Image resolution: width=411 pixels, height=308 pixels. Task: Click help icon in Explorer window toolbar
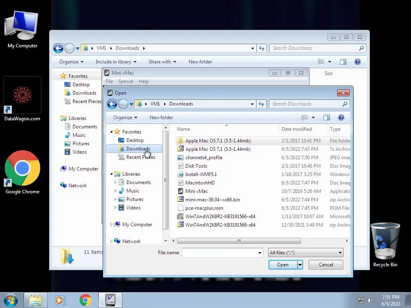pyautogui.click(x=358, y=61)
